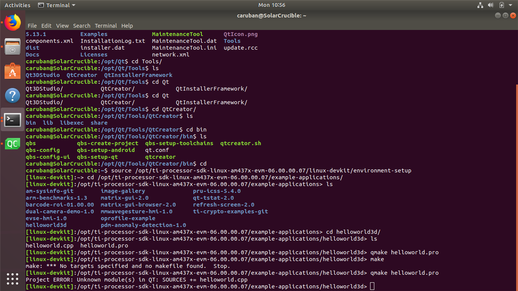The height and width of the screenshot is (291, 518).
Task: Click the text 'qt-tstat-2.0'
Action: pos(214,198)
